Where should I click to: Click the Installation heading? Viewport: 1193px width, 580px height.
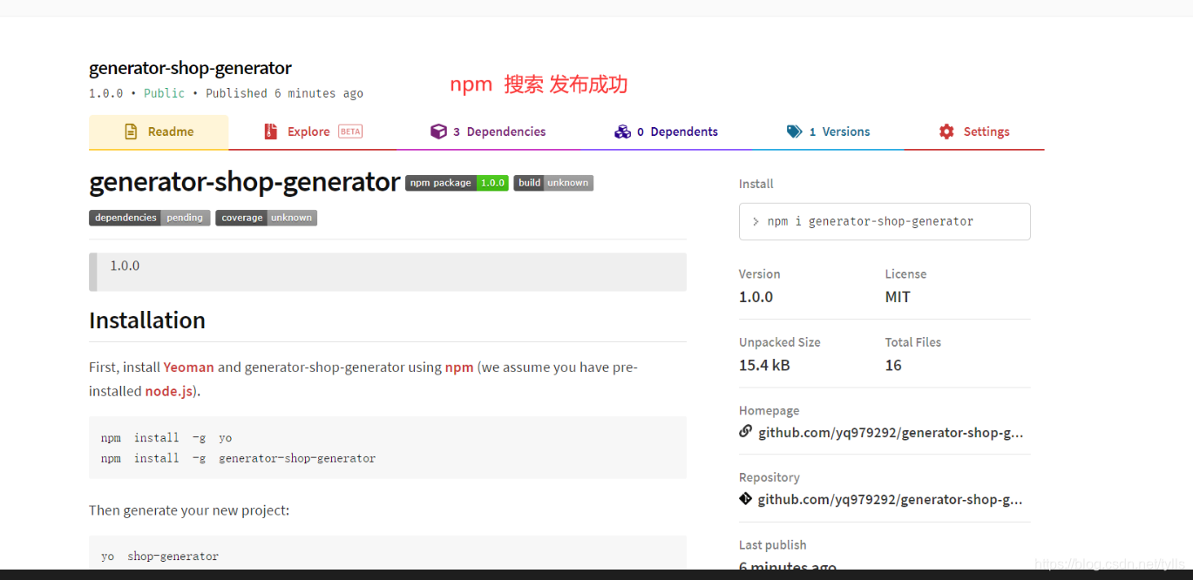147,320
